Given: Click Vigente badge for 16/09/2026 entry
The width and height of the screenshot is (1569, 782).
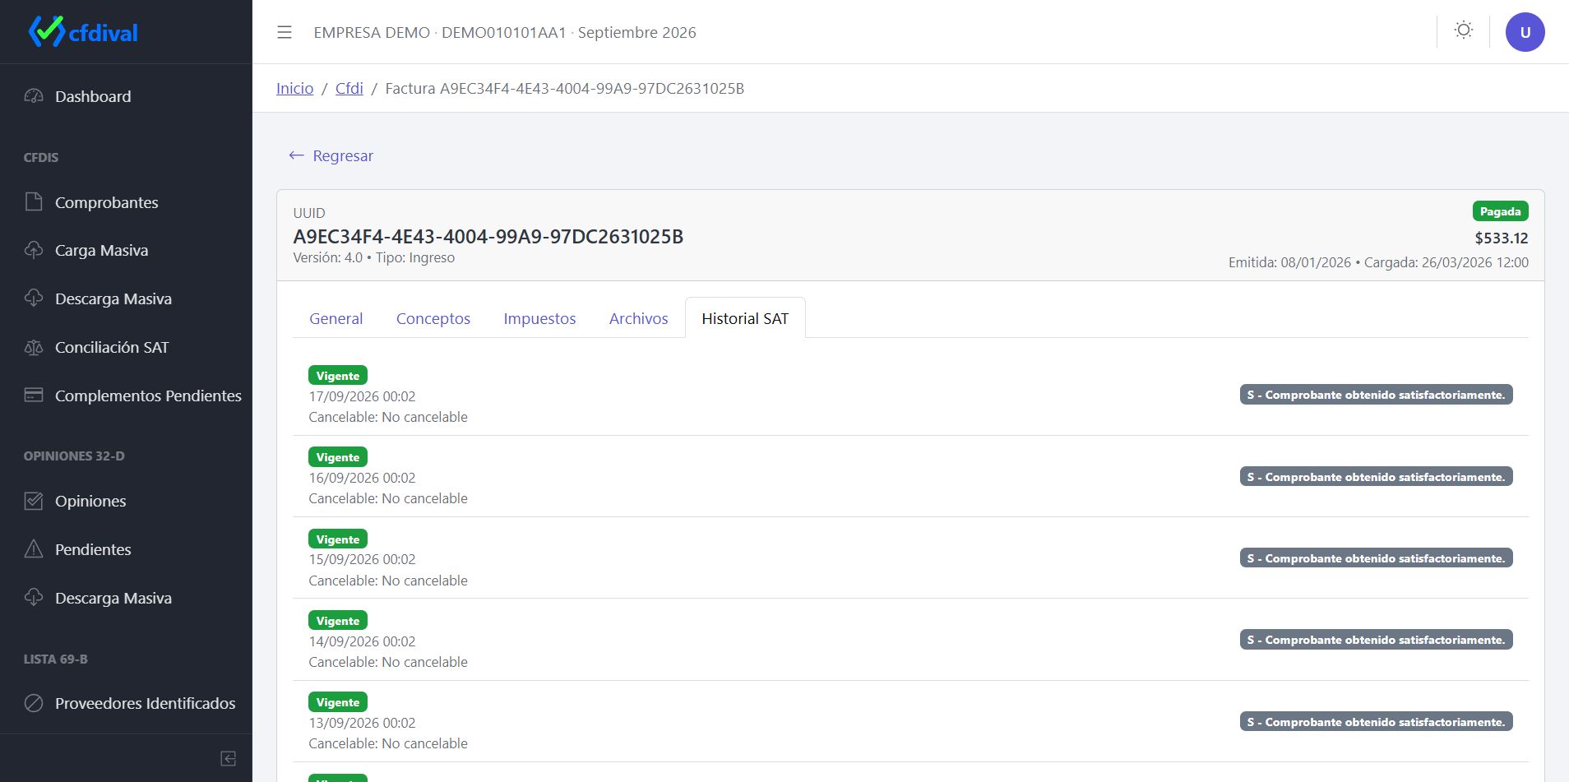Looking at the screenshot, I should (338, 457).
